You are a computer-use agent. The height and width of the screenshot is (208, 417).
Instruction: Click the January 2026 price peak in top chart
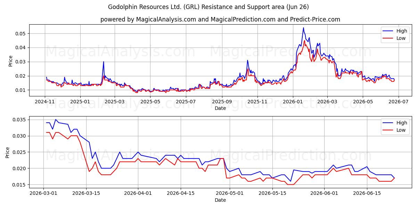coord(303,28)
